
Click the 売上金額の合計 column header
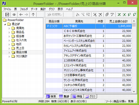click(x=118, y=21)
